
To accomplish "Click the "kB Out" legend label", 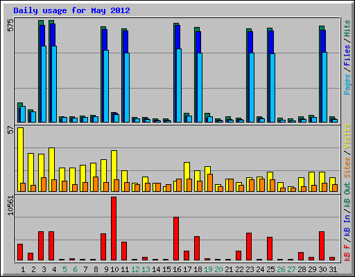I will tap(347, 195).
